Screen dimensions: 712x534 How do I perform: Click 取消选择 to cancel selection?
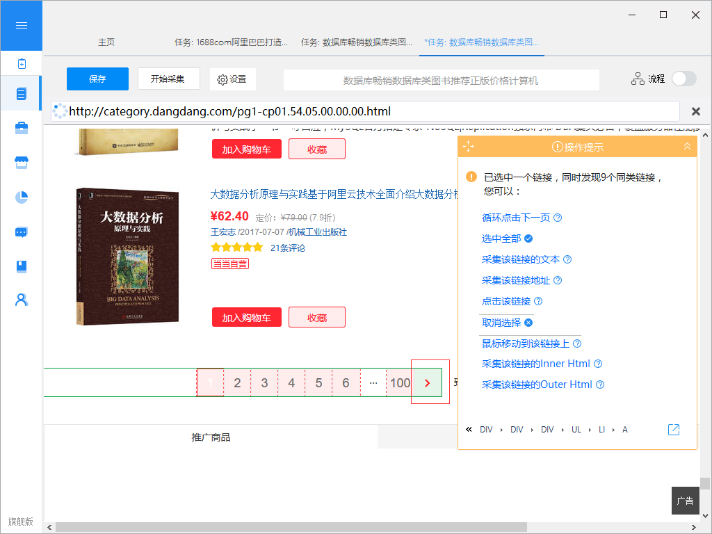pos(501,323)
